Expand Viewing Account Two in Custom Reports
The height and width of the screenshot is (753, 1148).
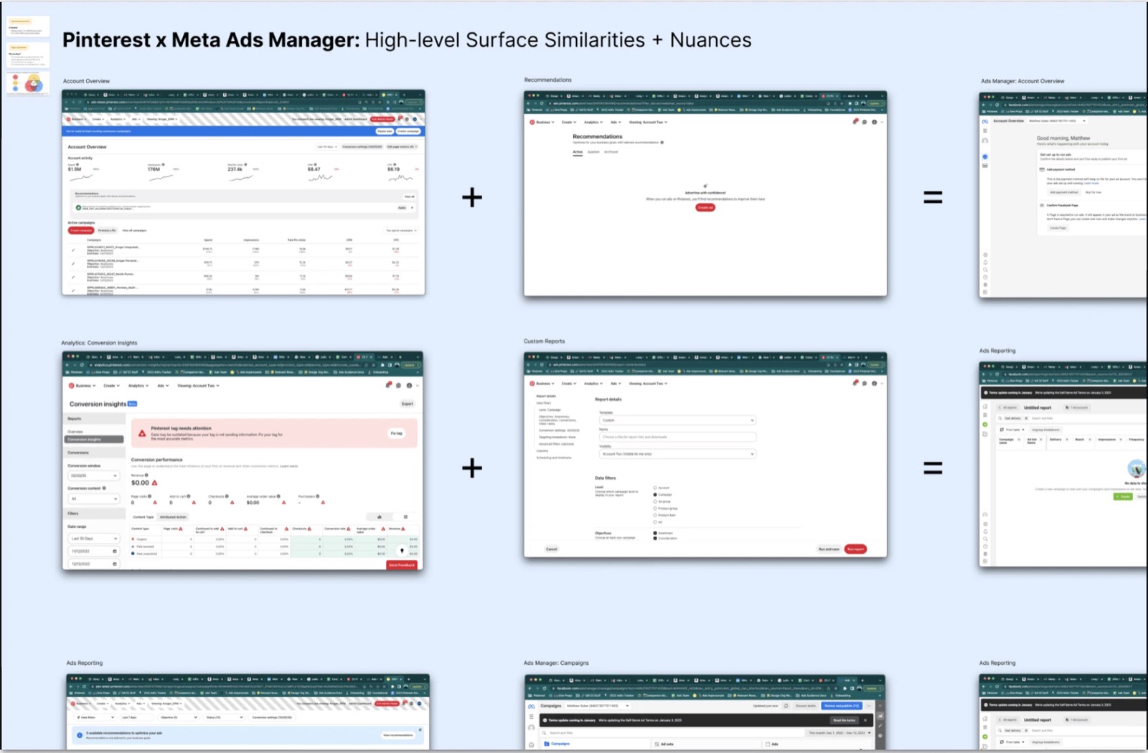[x=648, y=384]
